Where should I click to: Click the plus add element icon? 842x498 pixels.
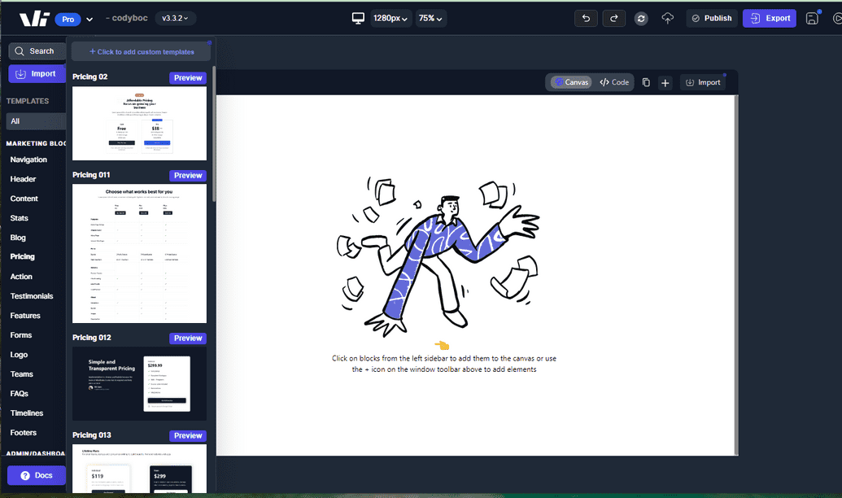(665, 83)
